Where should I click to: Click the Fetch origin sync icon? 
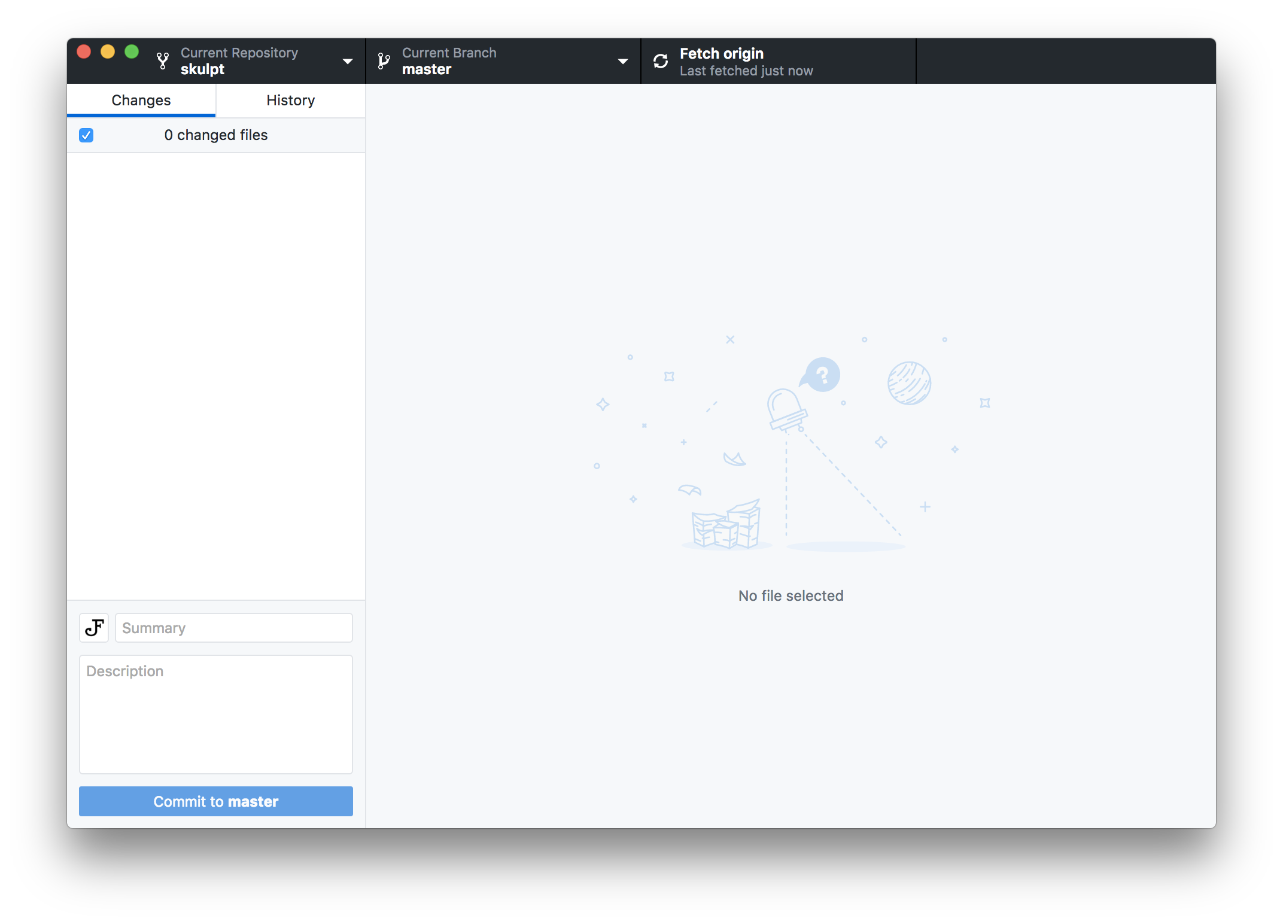661,60
